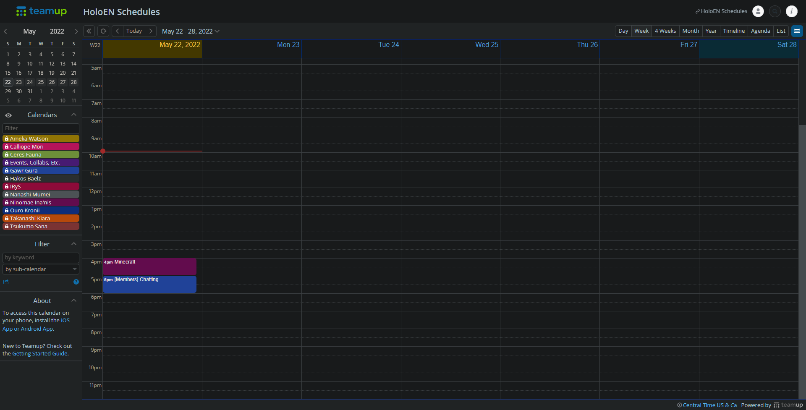The width and height of the screenshot is (806, 410).
Task: Click the Teamup logo in the header
Action: (41, 11)
